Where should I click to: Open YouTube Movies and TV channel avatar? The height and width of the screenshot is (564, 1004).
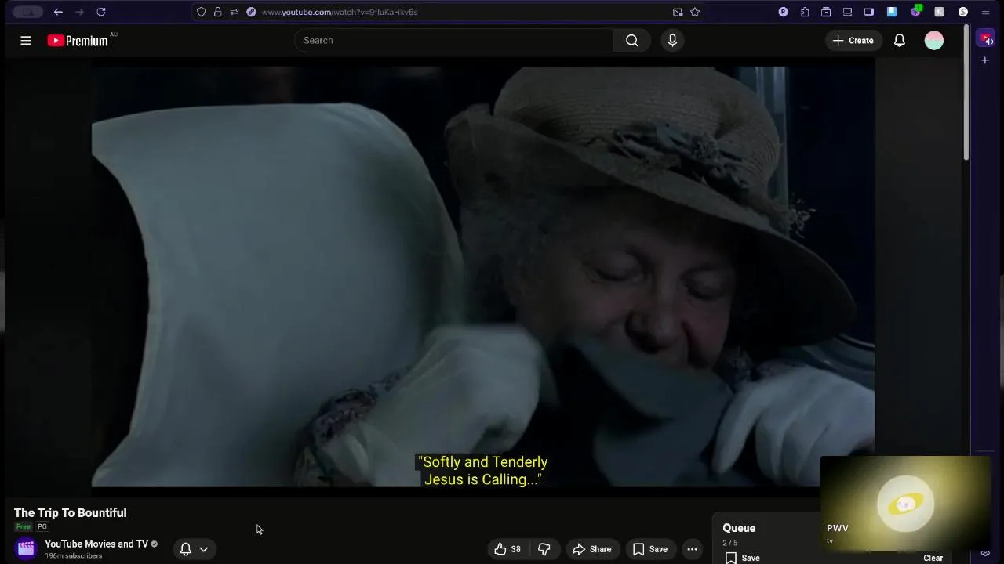coord(26,548)
